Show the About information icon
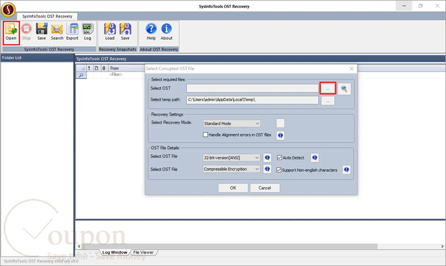 pos(166,32)
